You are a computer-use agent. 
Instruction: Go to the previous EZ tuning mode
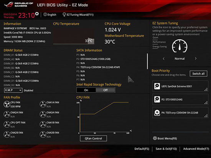pos(164,59)
